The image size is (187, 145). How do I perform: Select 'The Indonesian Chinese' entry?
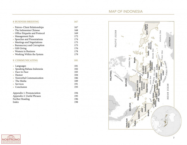pos(27,30)
